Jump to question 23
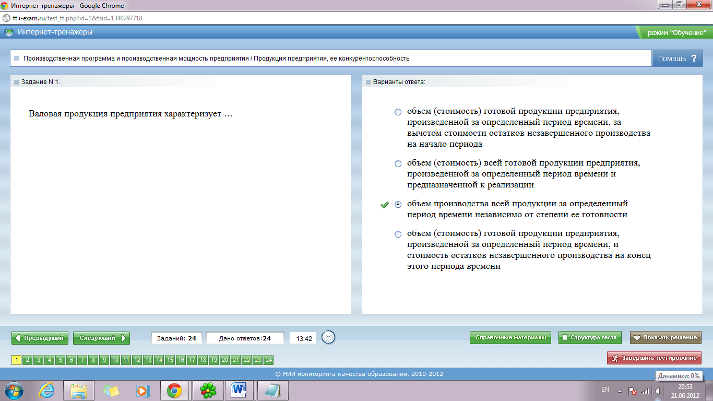The height and width of the screenshot is (401, 713). point(257,360)
